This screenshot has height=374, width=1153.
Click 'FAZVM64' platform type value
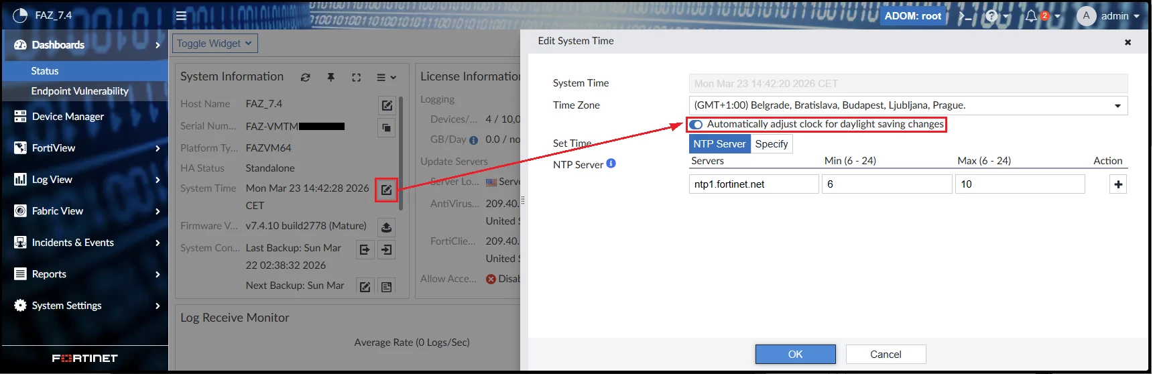(268, 148)
